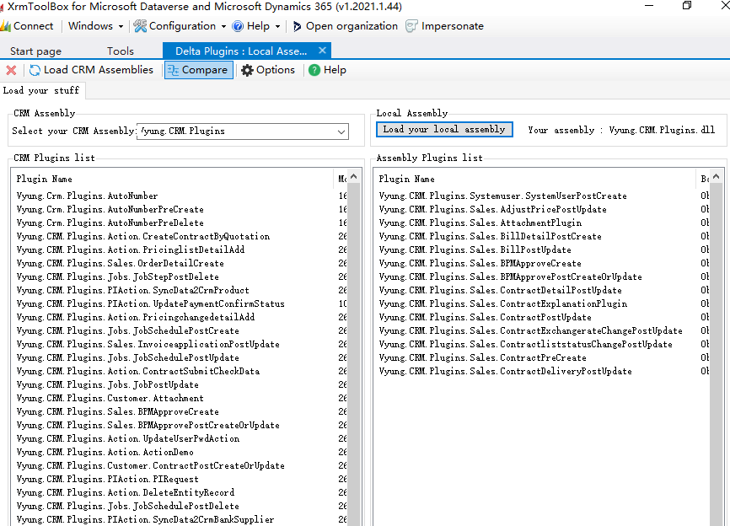The image size is (730, 526).
Task: Select ContractExchangerateChangePostUpdate in Assembly list
Action: coord(542,331)
